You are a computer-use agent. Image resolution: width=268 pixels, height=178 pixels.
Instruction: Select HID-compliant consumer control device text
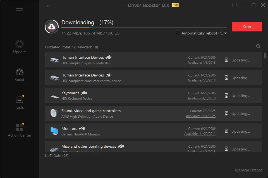pyautogui.click(x=91, y=81)
